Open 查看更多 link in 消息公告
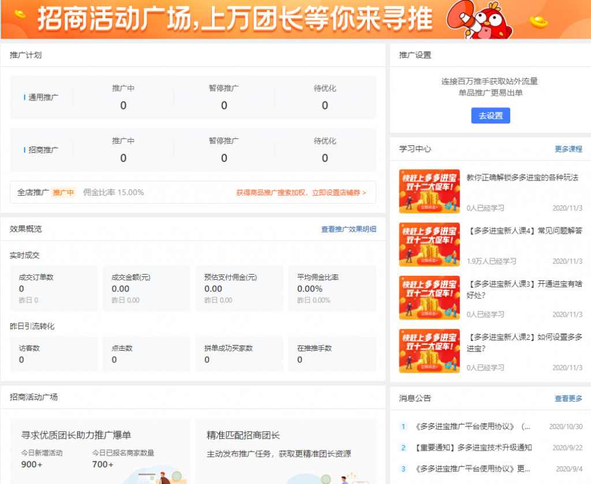 pyautogui.click(x=568, y=399)
